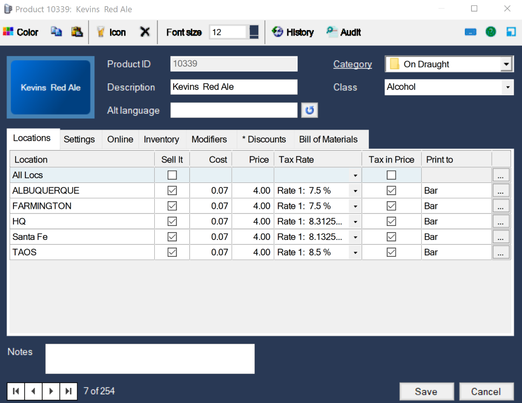Open the Color picker in toolbar

pyautogui.click(x=20, y=32)
